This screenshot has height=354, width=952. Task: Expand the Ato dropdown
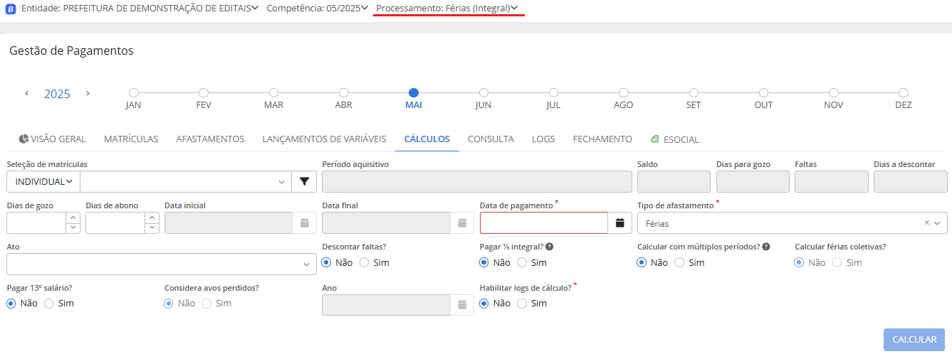(306, 264)
